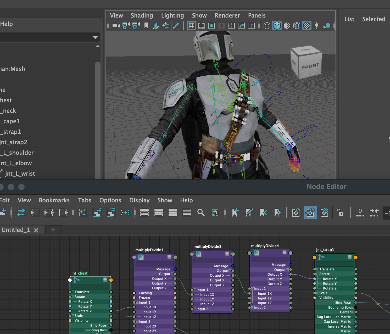This screenshot has height=334, width=390.
Task: Click the input connections icon in Node Editor
Action: [35, 213]
